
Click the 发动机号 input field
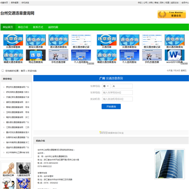point(117,99)
